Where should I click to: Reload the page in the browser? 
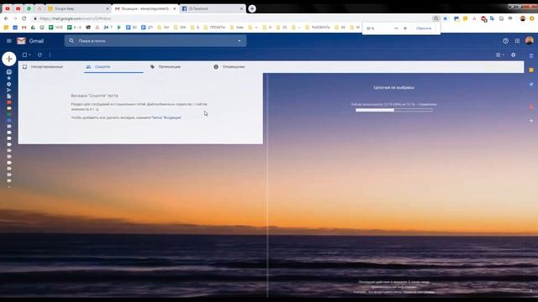(24, 18)
